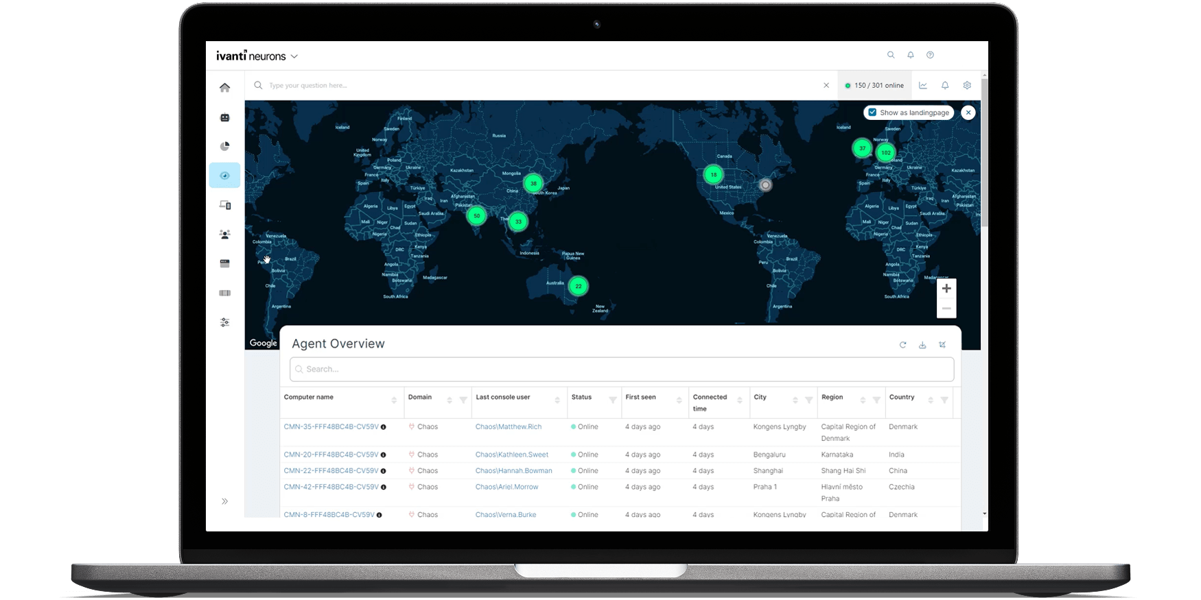Open user Chaos\Ariel.Morrow
Image resolution: width=1201 pixels, height=600 pixels.
[507, 487]
